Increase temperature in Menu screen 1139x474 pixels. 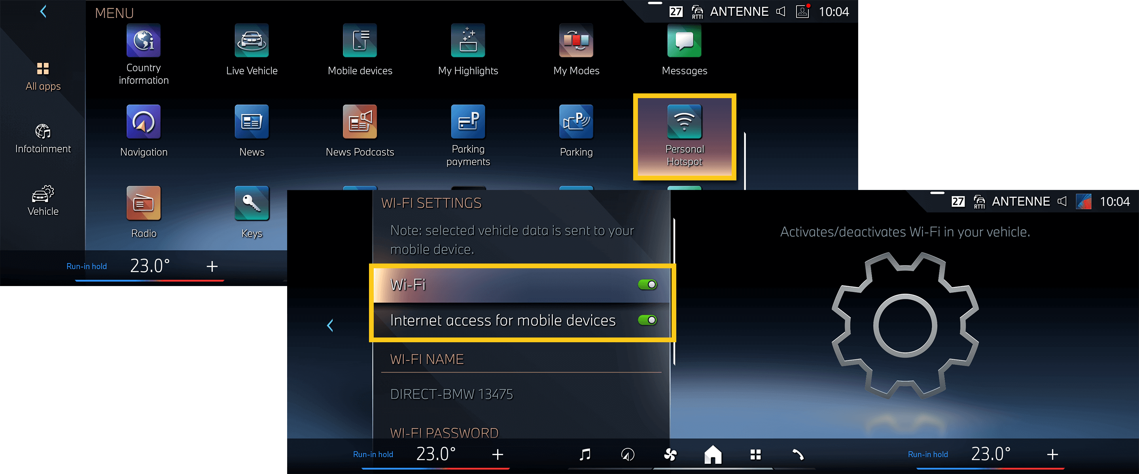point(212,266)
